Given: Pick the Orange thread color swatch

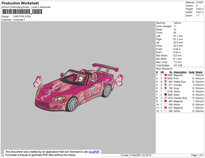Looking at the screenshot, I should (x=166, y=85).
